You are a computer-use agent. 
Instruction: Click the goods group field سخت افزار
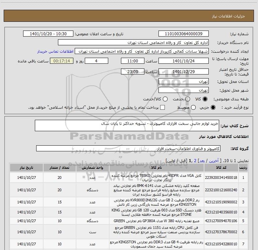[128, 148]
